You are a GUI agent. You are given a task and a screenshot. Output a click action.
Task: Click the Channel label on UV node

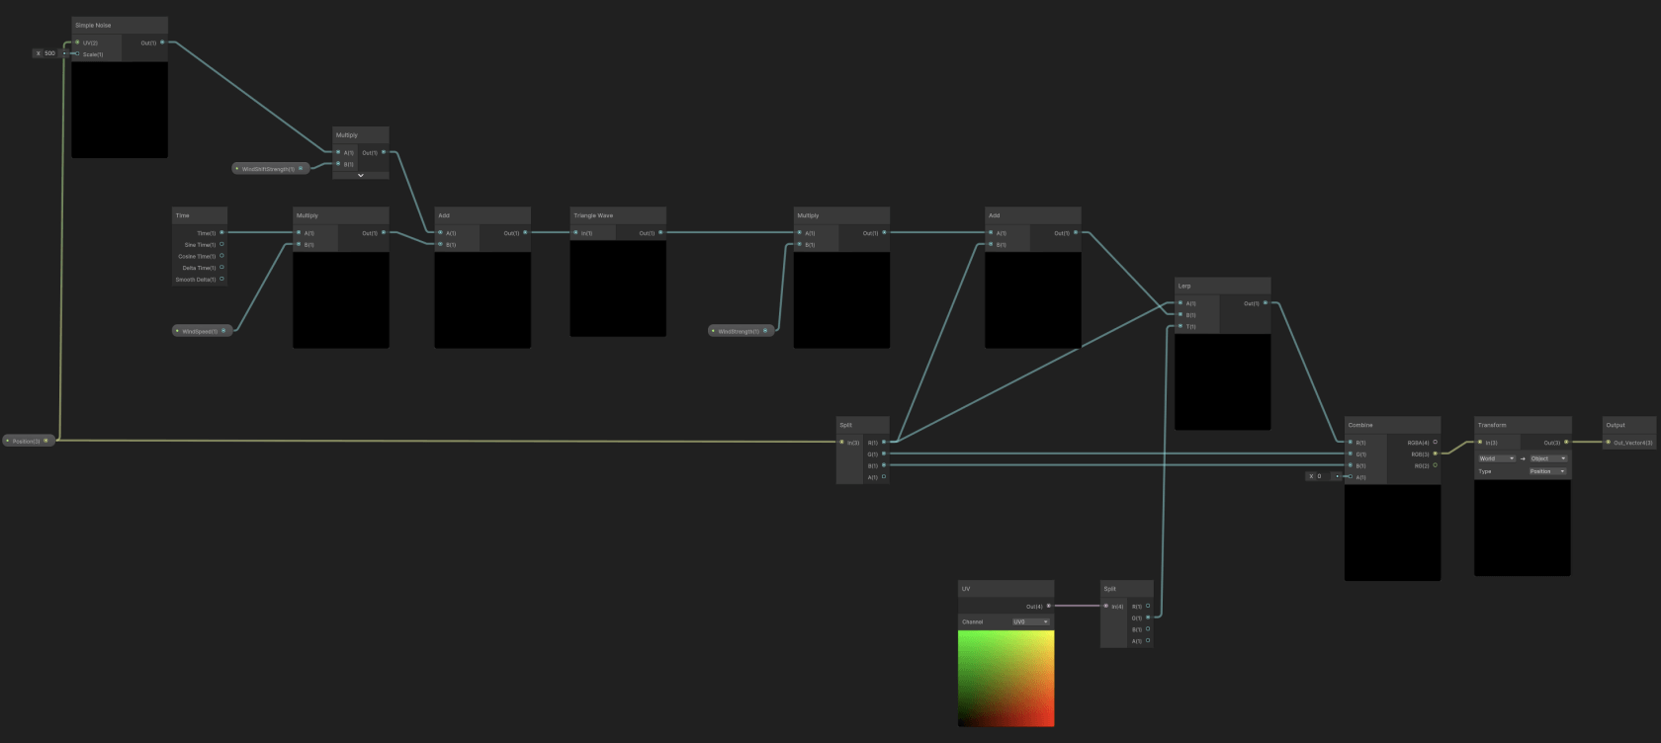[973, 621]
